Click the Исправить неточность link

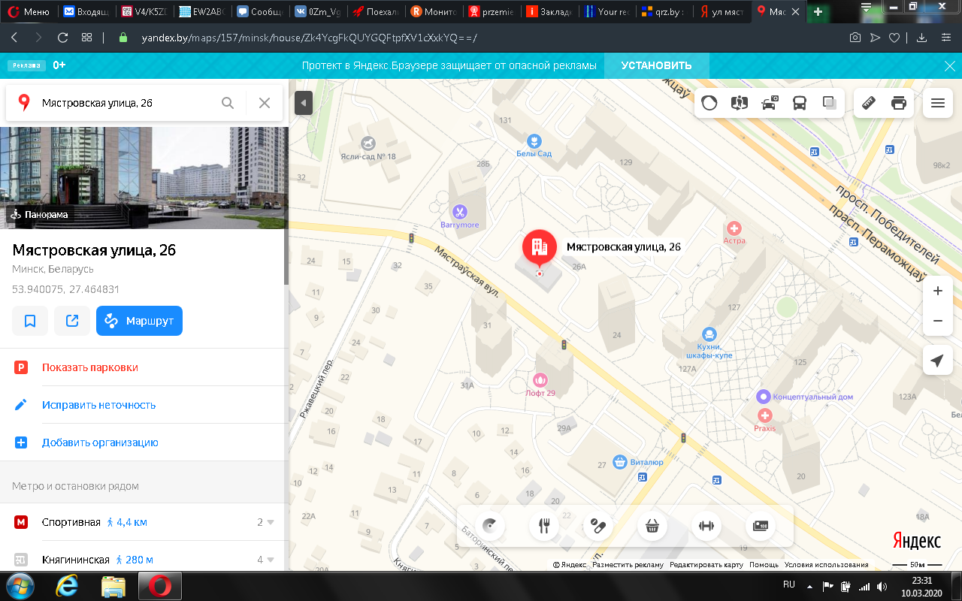pos(98,405)
